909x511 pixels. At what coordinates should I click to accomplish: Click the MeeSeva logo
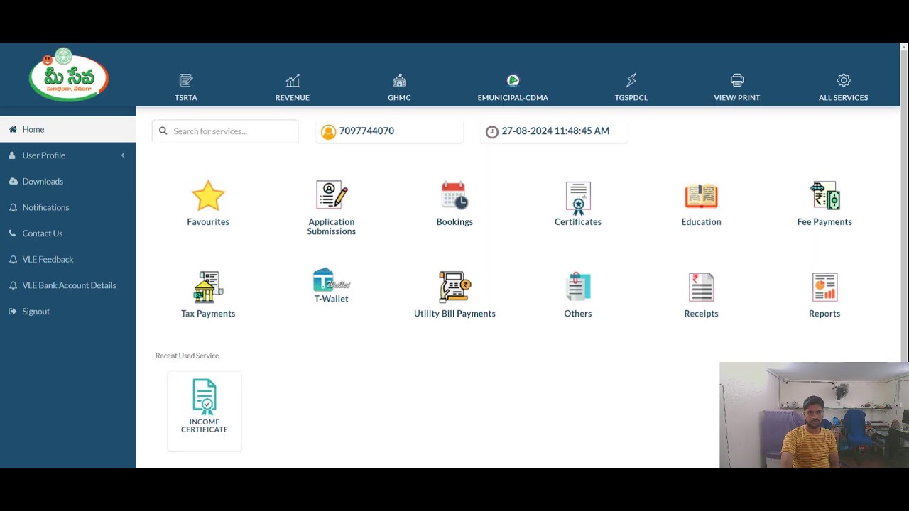(68, 75)
